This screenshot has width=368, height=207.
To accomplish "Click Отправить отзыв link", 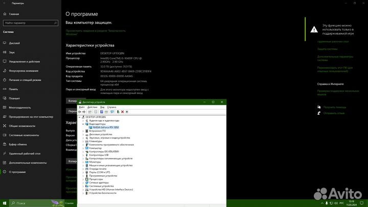I will point(334,113).
